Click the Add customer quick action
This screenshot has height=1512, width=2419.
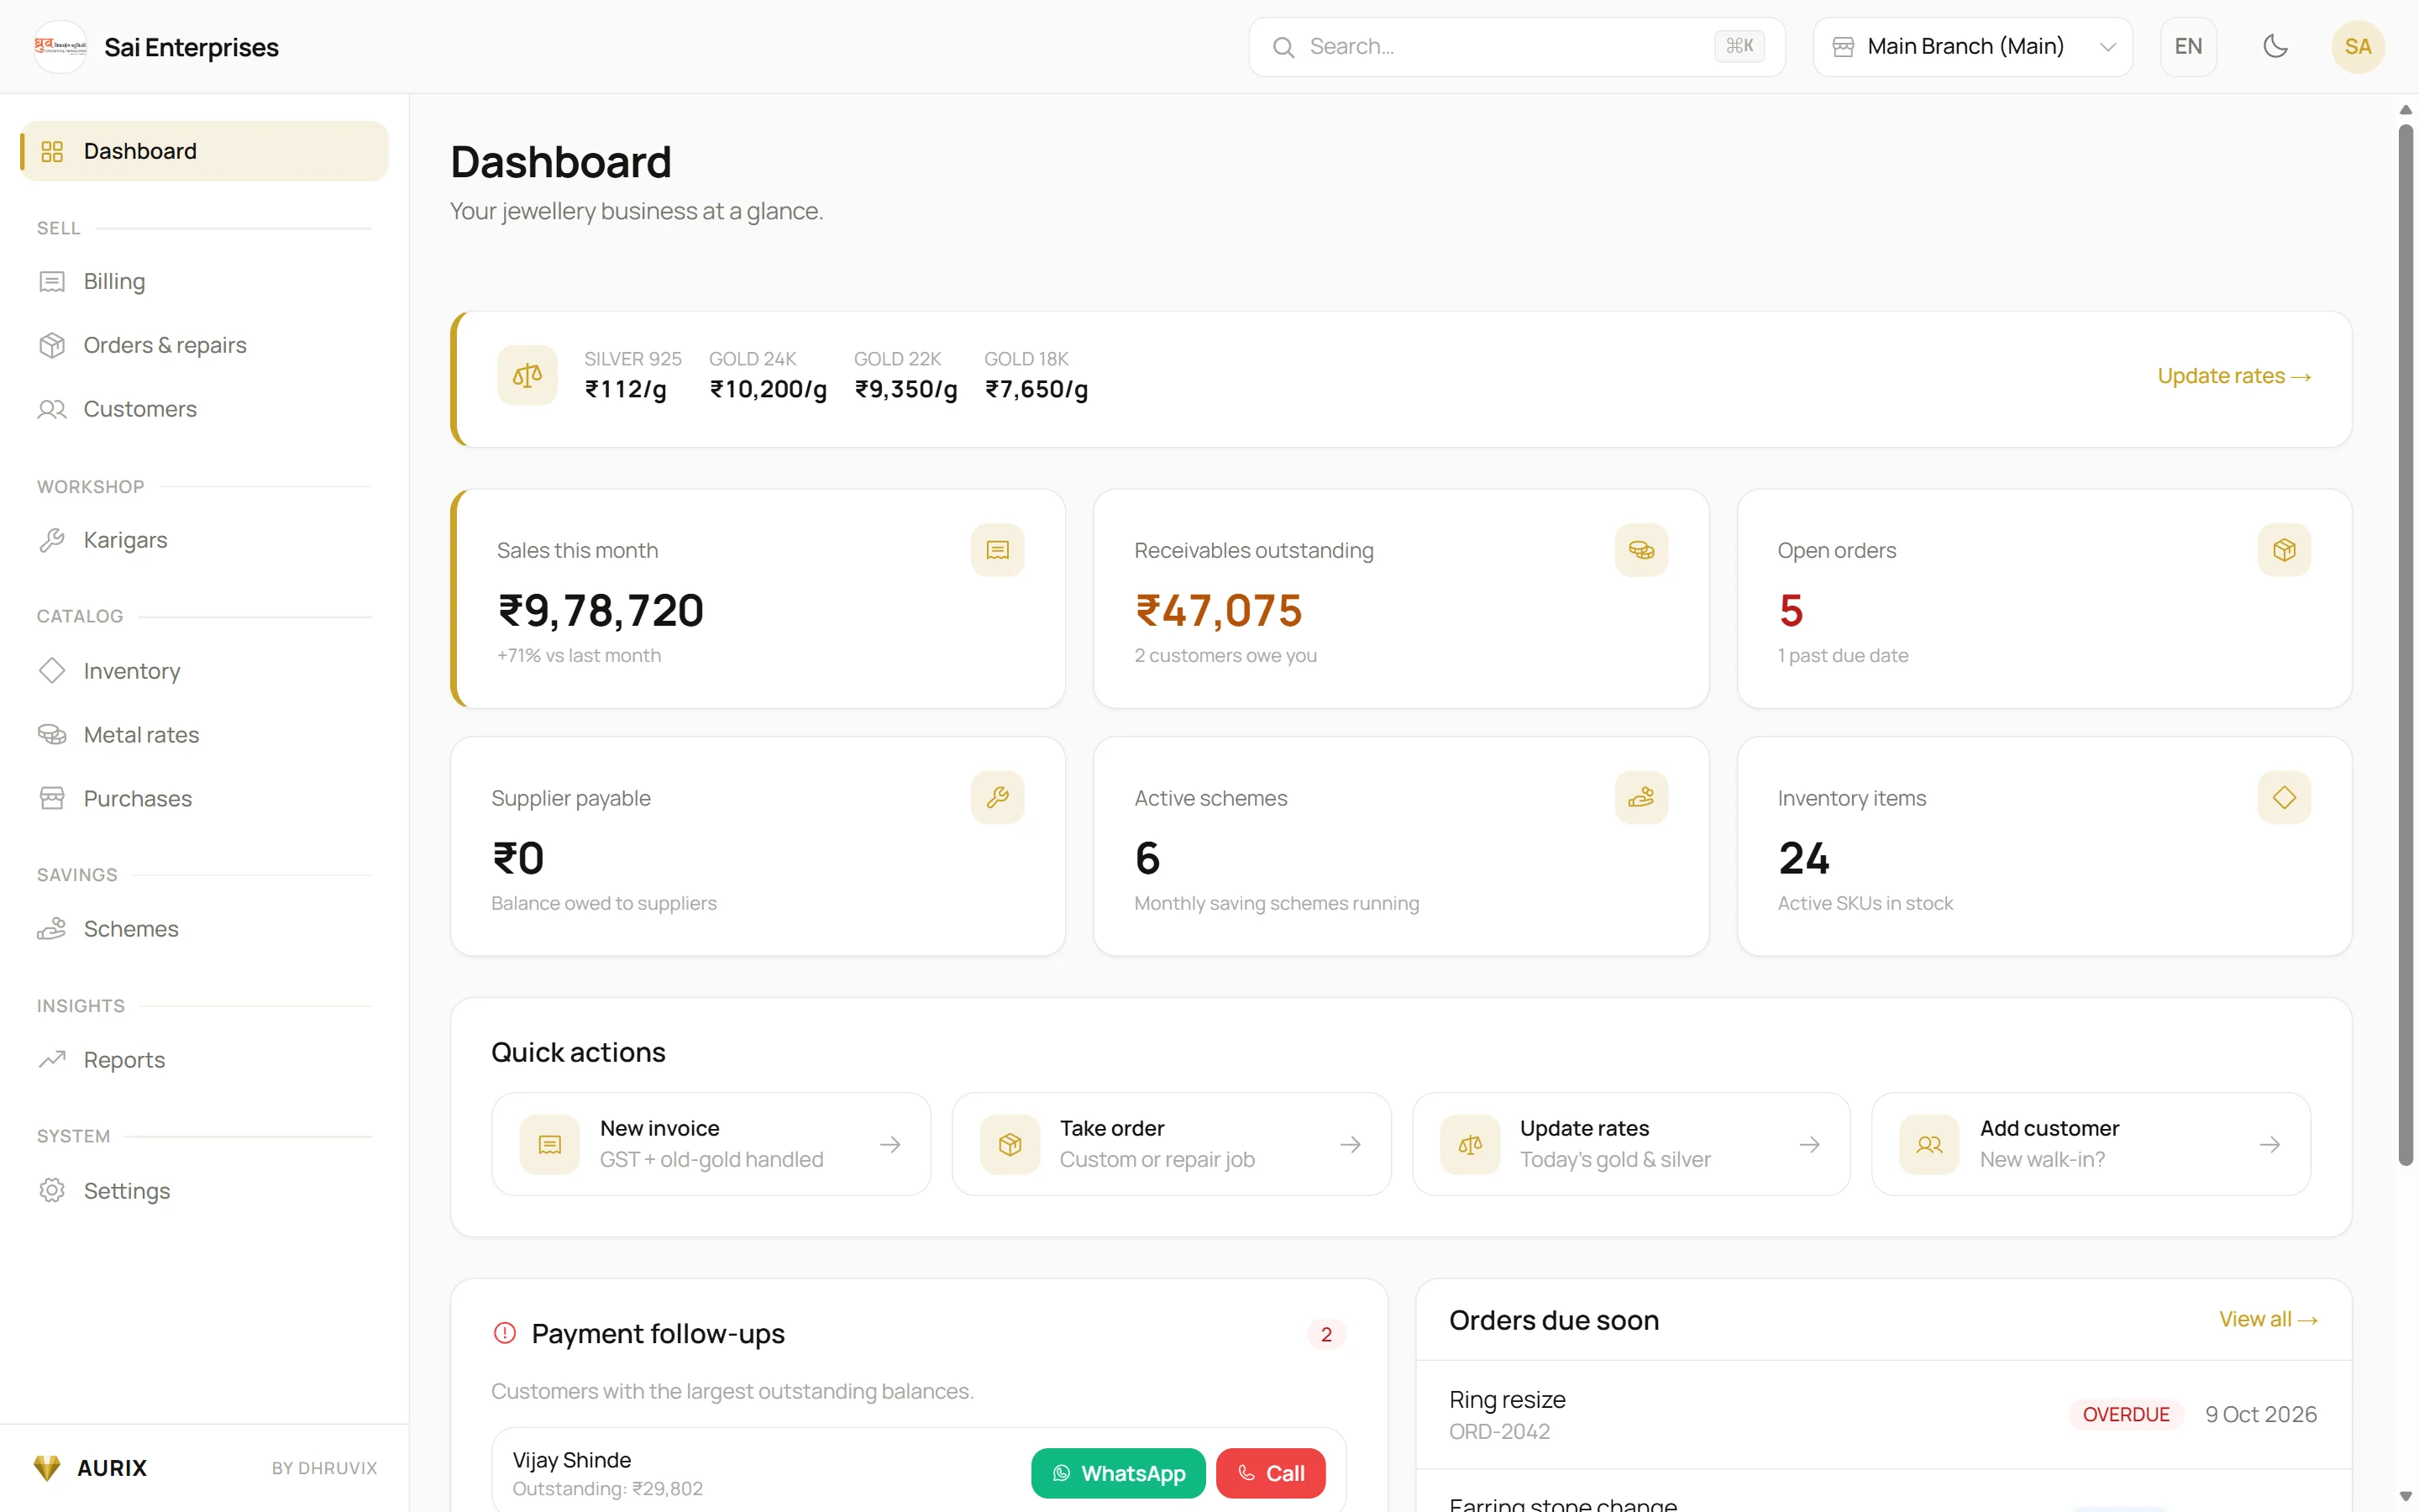pyautogui.click(x=2090, y=1144)
